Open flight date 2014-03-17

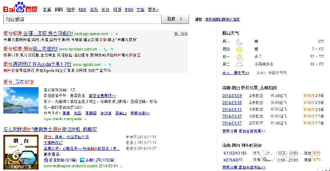click(x=232, y=123)
